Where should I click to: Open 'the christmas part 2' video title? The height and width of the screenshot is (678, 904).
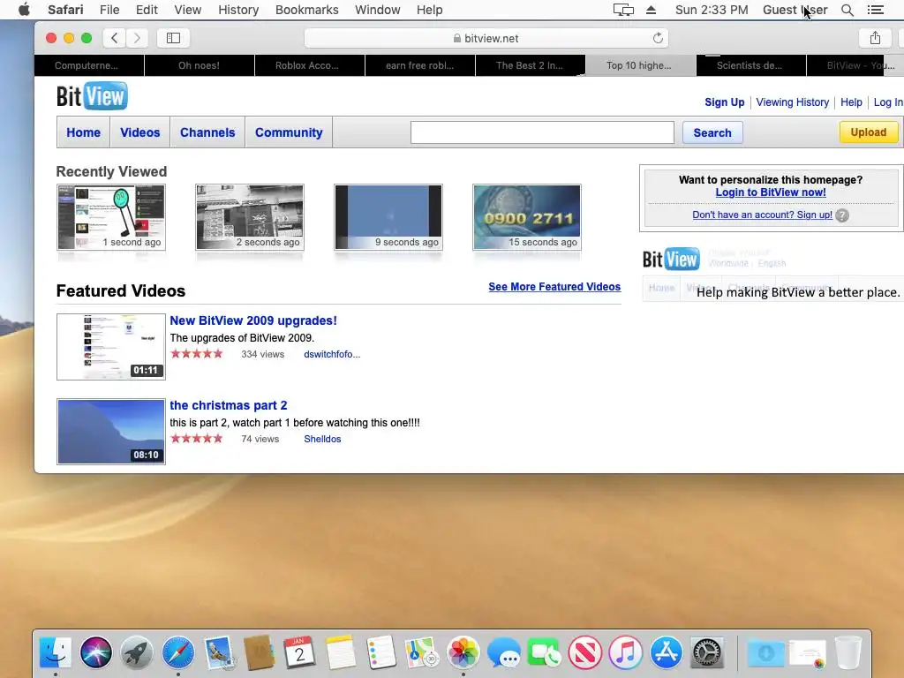229,405
